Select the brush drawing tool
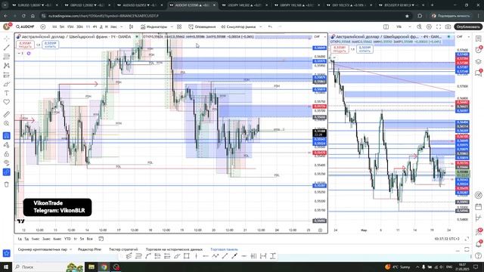This screenshot has height=272, width=484. pyautogui.click(x=7, y=84)
